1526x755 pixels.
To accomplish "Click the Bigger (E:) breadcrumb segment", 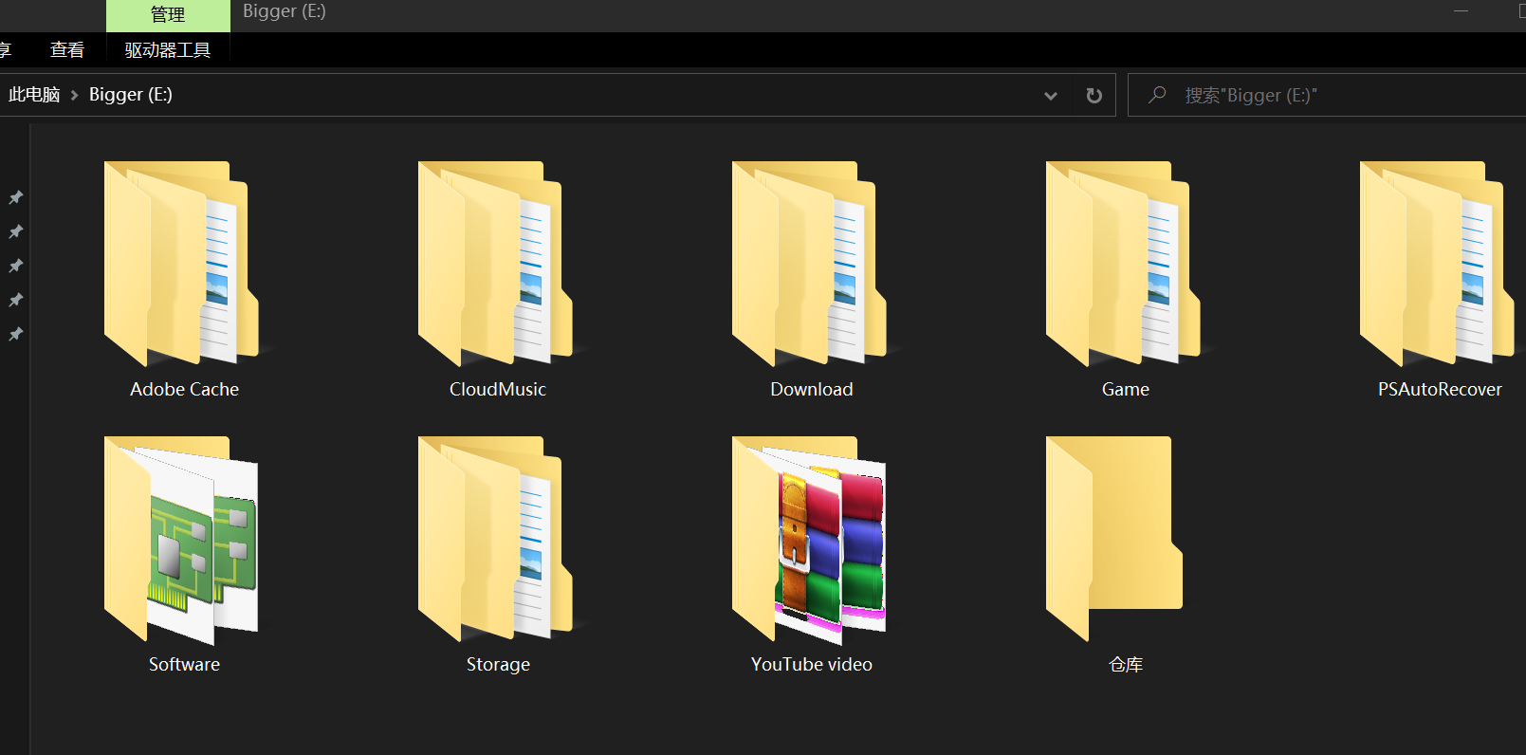I will [131, 95].
